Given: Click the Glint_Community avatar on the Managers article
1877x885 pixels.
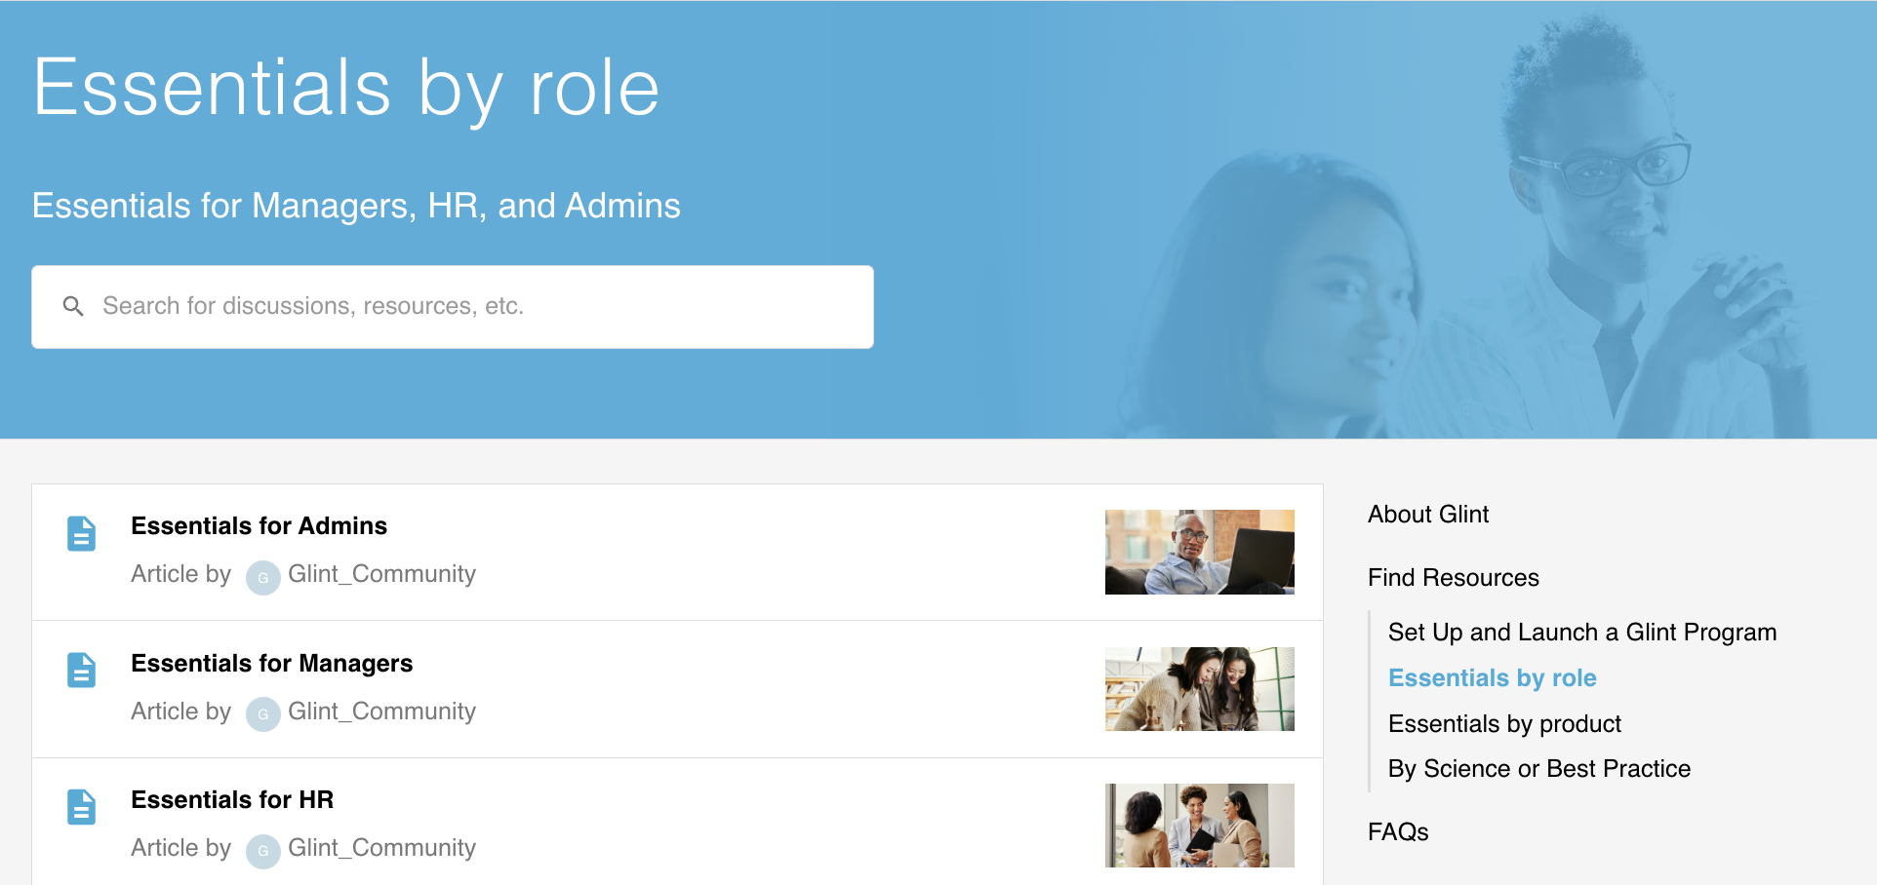Looking at the screenshot, I should click(261, 713).
